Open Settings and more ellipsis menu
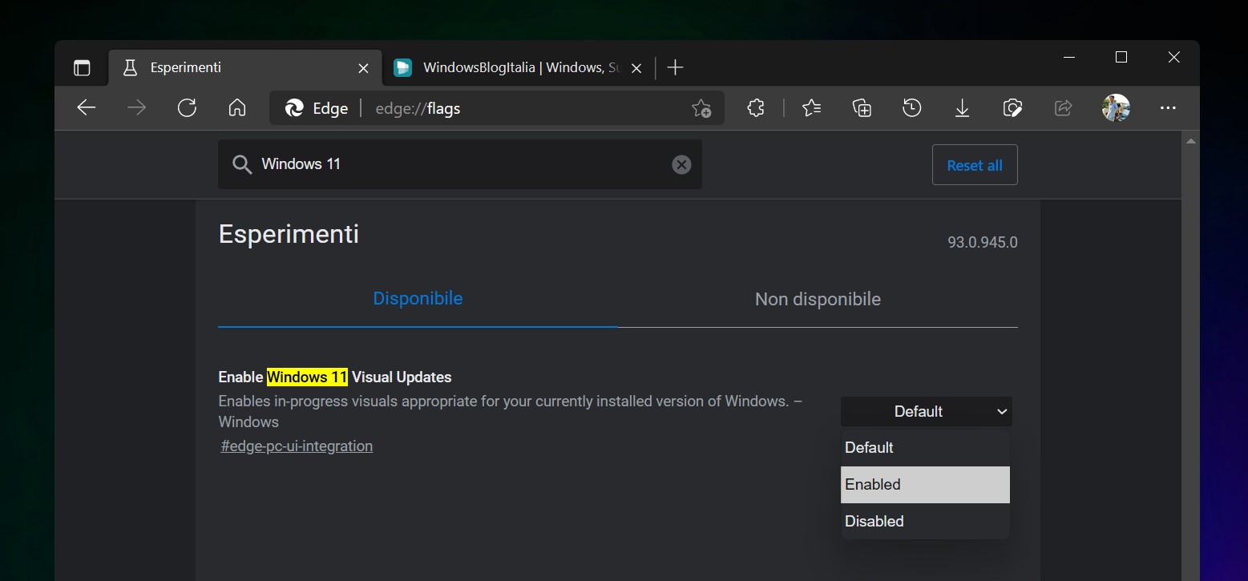The height and width of the screenshot is (581, 1248). 1168,108
